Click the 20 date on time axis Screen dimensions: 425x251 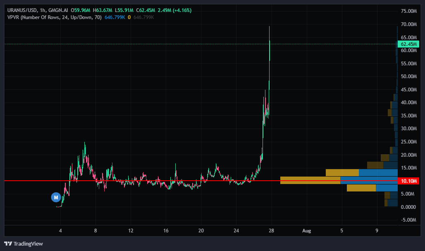pos(201,231)
